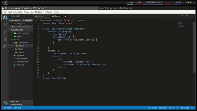Click the Ln 7, Col 46 cursor position
The image size is (197, 111).
(x=152, y=108)
